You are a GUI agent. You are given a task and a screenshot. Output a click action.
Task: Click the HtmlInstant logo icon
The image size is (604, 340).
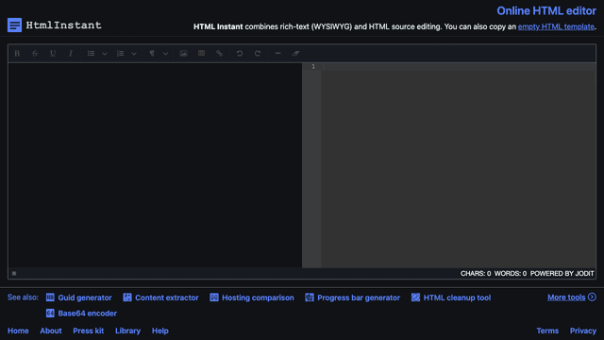pyautogui.click(x=15, y=25)
